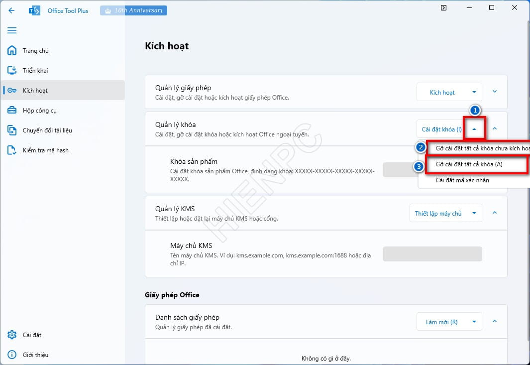Open Kiểm tra mã hash page
The height and width of the screenshot is (365, 530).
pos(63,150)
